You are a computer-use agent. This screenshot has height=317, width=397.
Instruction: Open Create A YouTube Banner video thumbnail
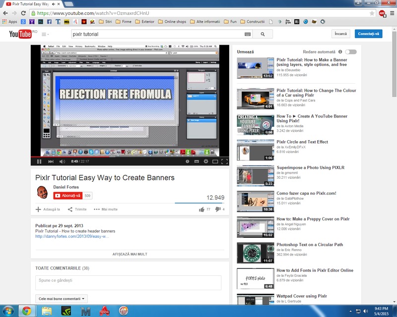click(255, 124)
